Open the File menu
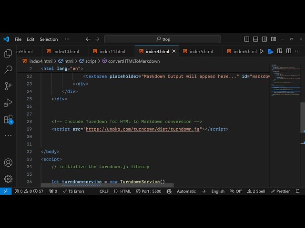Viewport: 305px width, 228px height. (18, 39)
